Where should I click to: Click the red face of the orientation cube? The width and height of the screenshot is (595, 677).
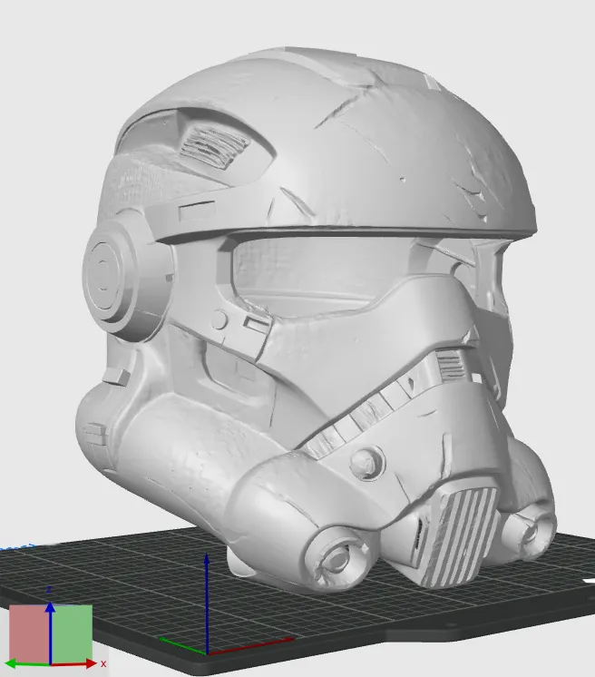click(x=29, y=633)
